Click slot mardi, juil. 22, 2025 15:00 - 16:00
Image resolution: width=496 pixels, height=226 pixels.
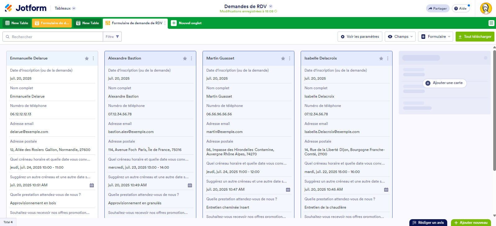332,172
